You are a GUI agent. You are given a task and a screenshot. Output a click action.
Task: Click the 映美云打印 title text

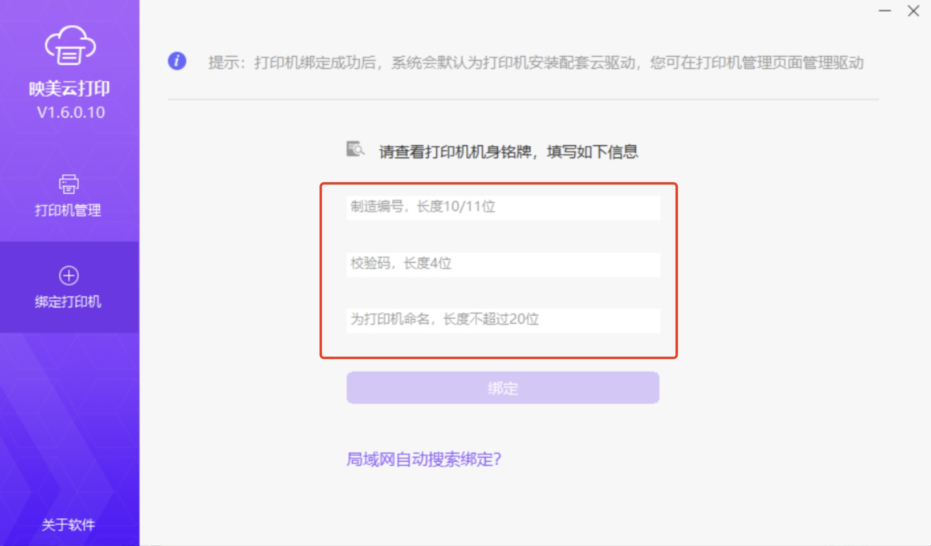pos(69,88)
